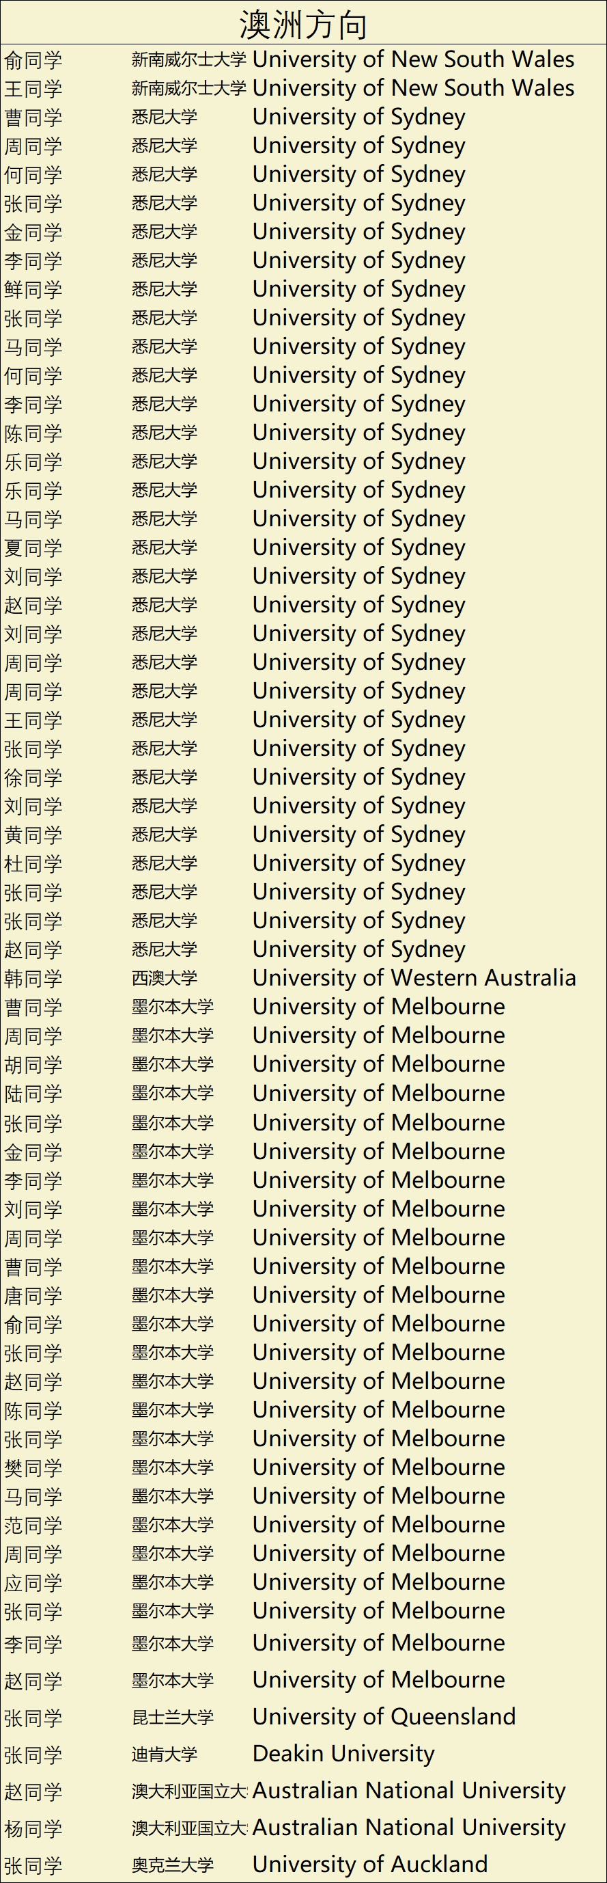The image size is (607, 1883).
Task: Click the 澳洲方向 header title
Action: tap(303, 25)
